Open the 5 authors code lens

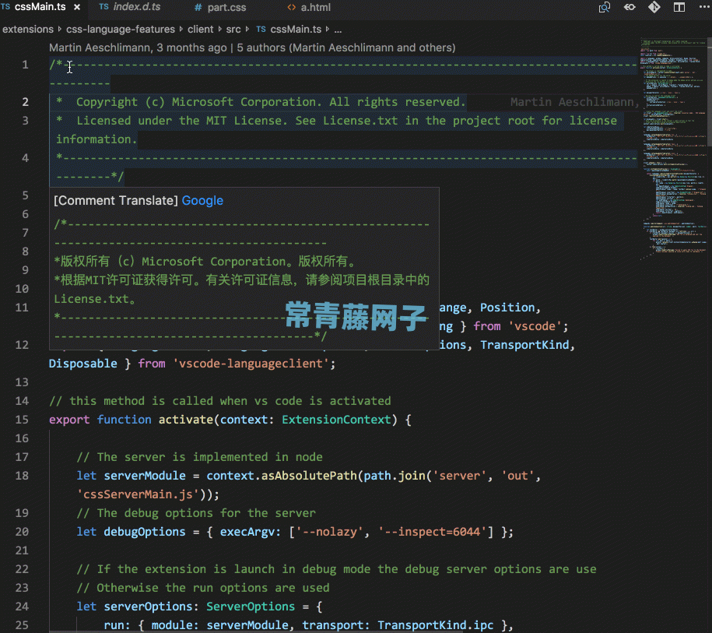pyautogui.click(x=346, y=47)
